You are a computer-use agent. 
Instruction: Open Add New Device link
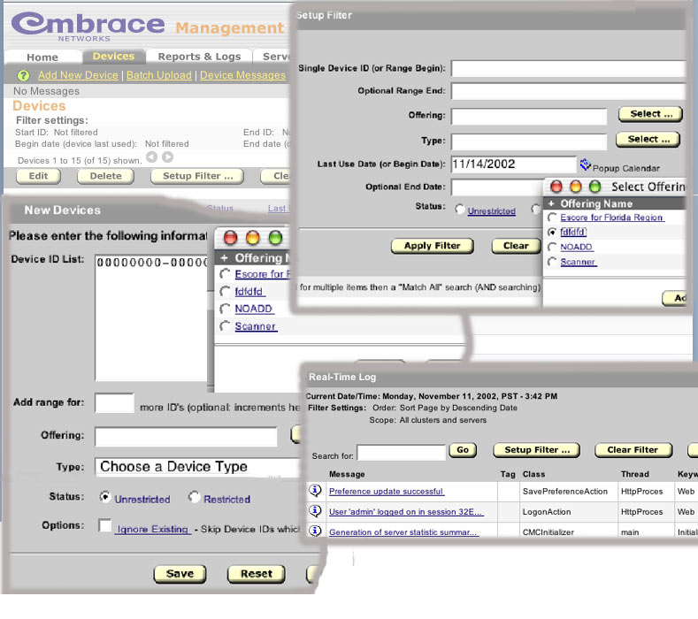[78, 75]
